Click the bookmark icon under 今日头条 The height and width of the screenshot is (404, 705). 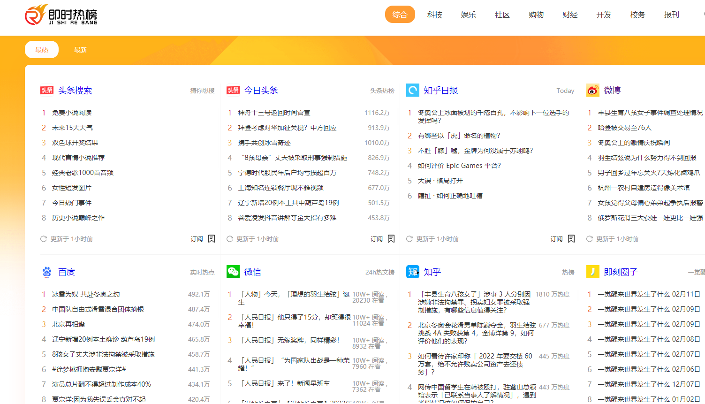pos(391,239)
